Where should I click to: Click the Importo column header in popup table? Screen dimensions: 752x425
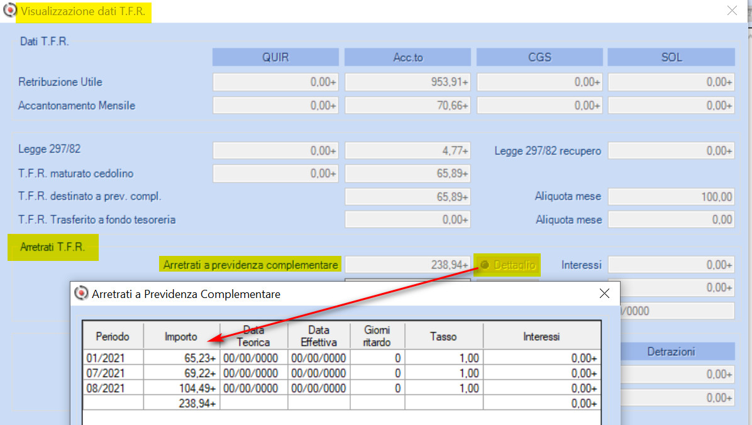[x=181, y=336]
